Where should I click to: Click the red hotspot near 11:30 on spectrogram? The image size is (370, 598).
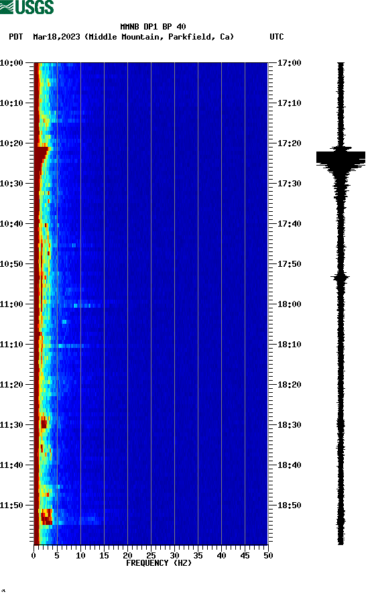[x=44, y=424]
